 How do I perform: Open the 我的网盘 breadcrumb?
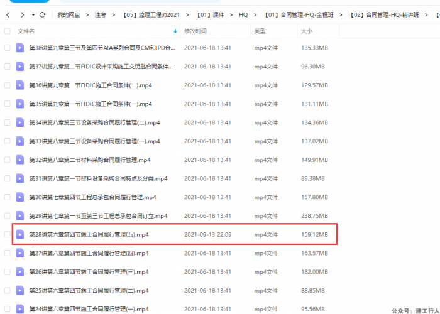coord(69,15)
